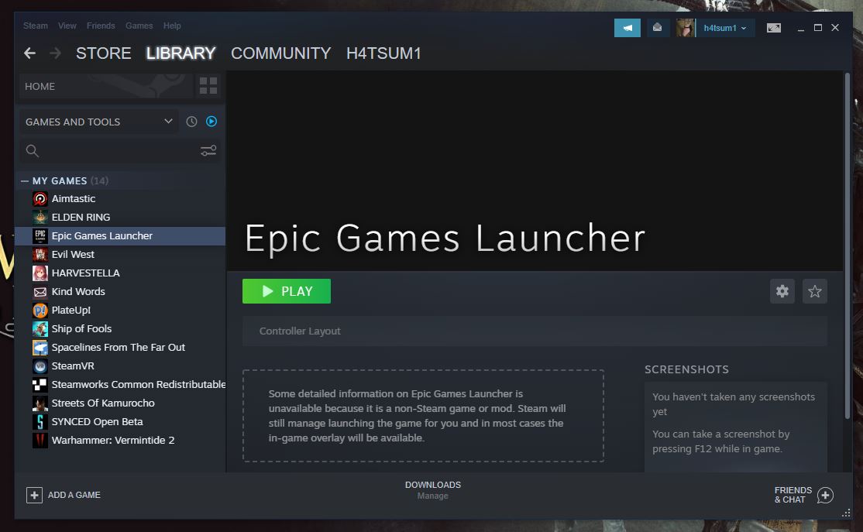This screenshot has width=863, height=532.
Task: Switch to the STORE tab
Action: tap(104, 53)
